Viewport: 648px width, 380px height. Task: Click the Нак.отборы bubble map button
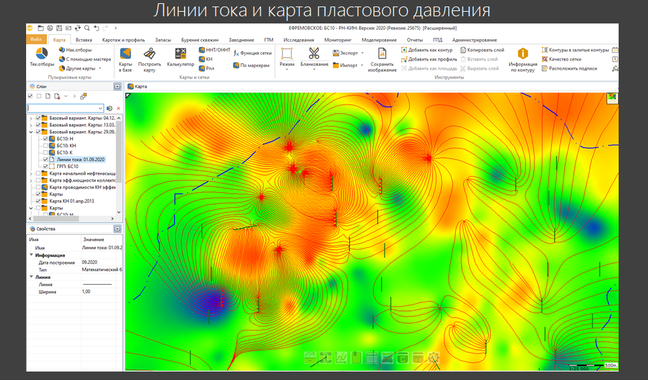[x=75, y=50]
